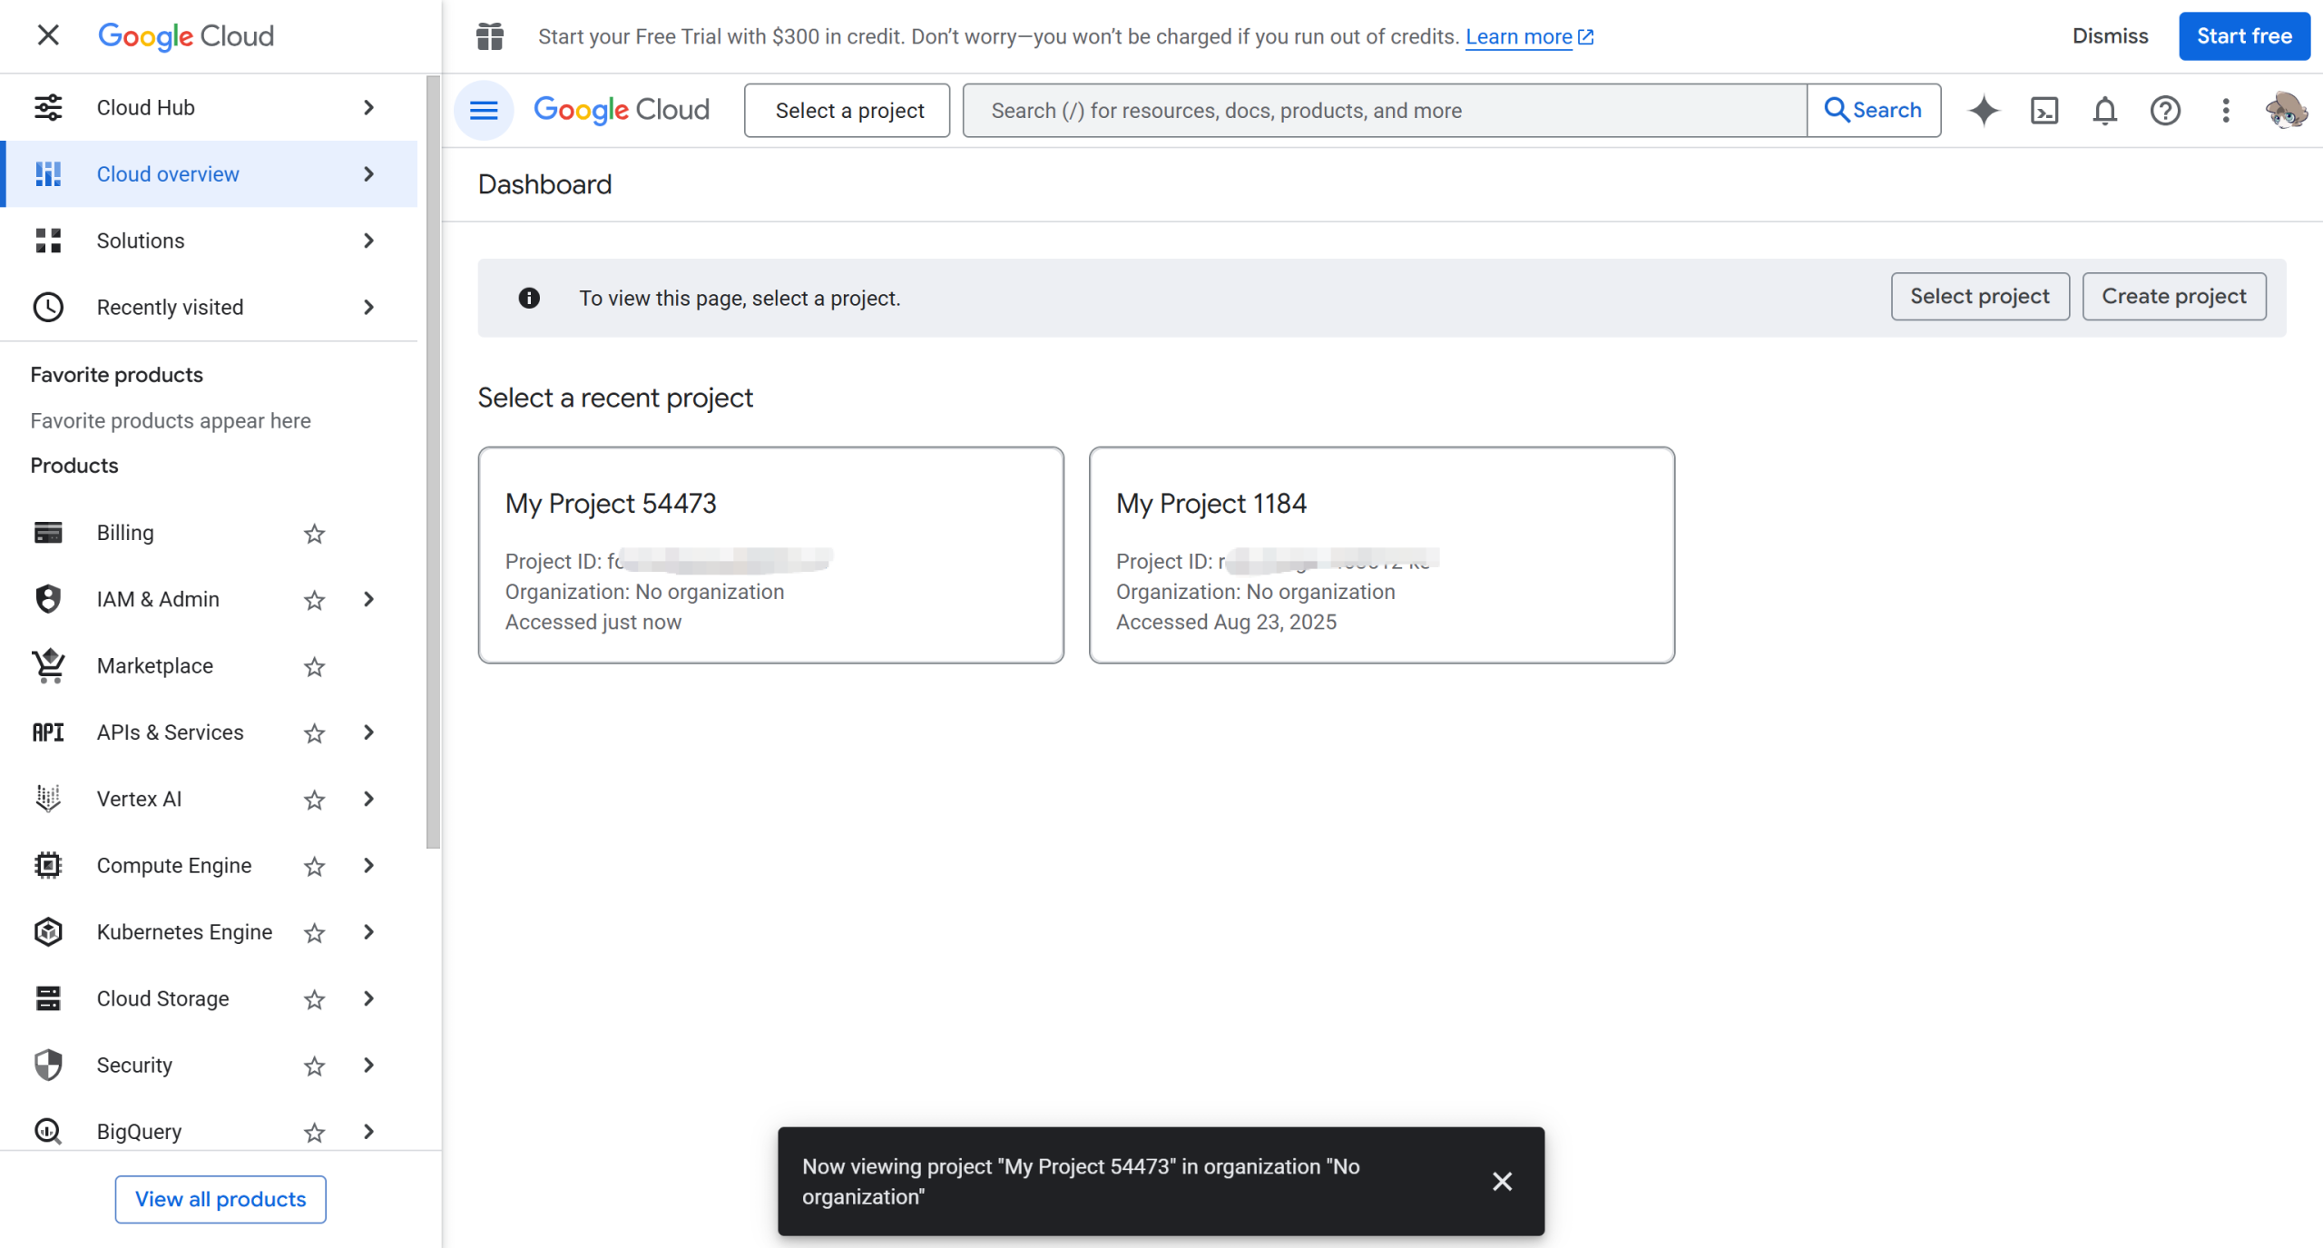This screenshot has width=2323, height=1248.
Task: Open the notifications bell
Action: (2104, 111)
